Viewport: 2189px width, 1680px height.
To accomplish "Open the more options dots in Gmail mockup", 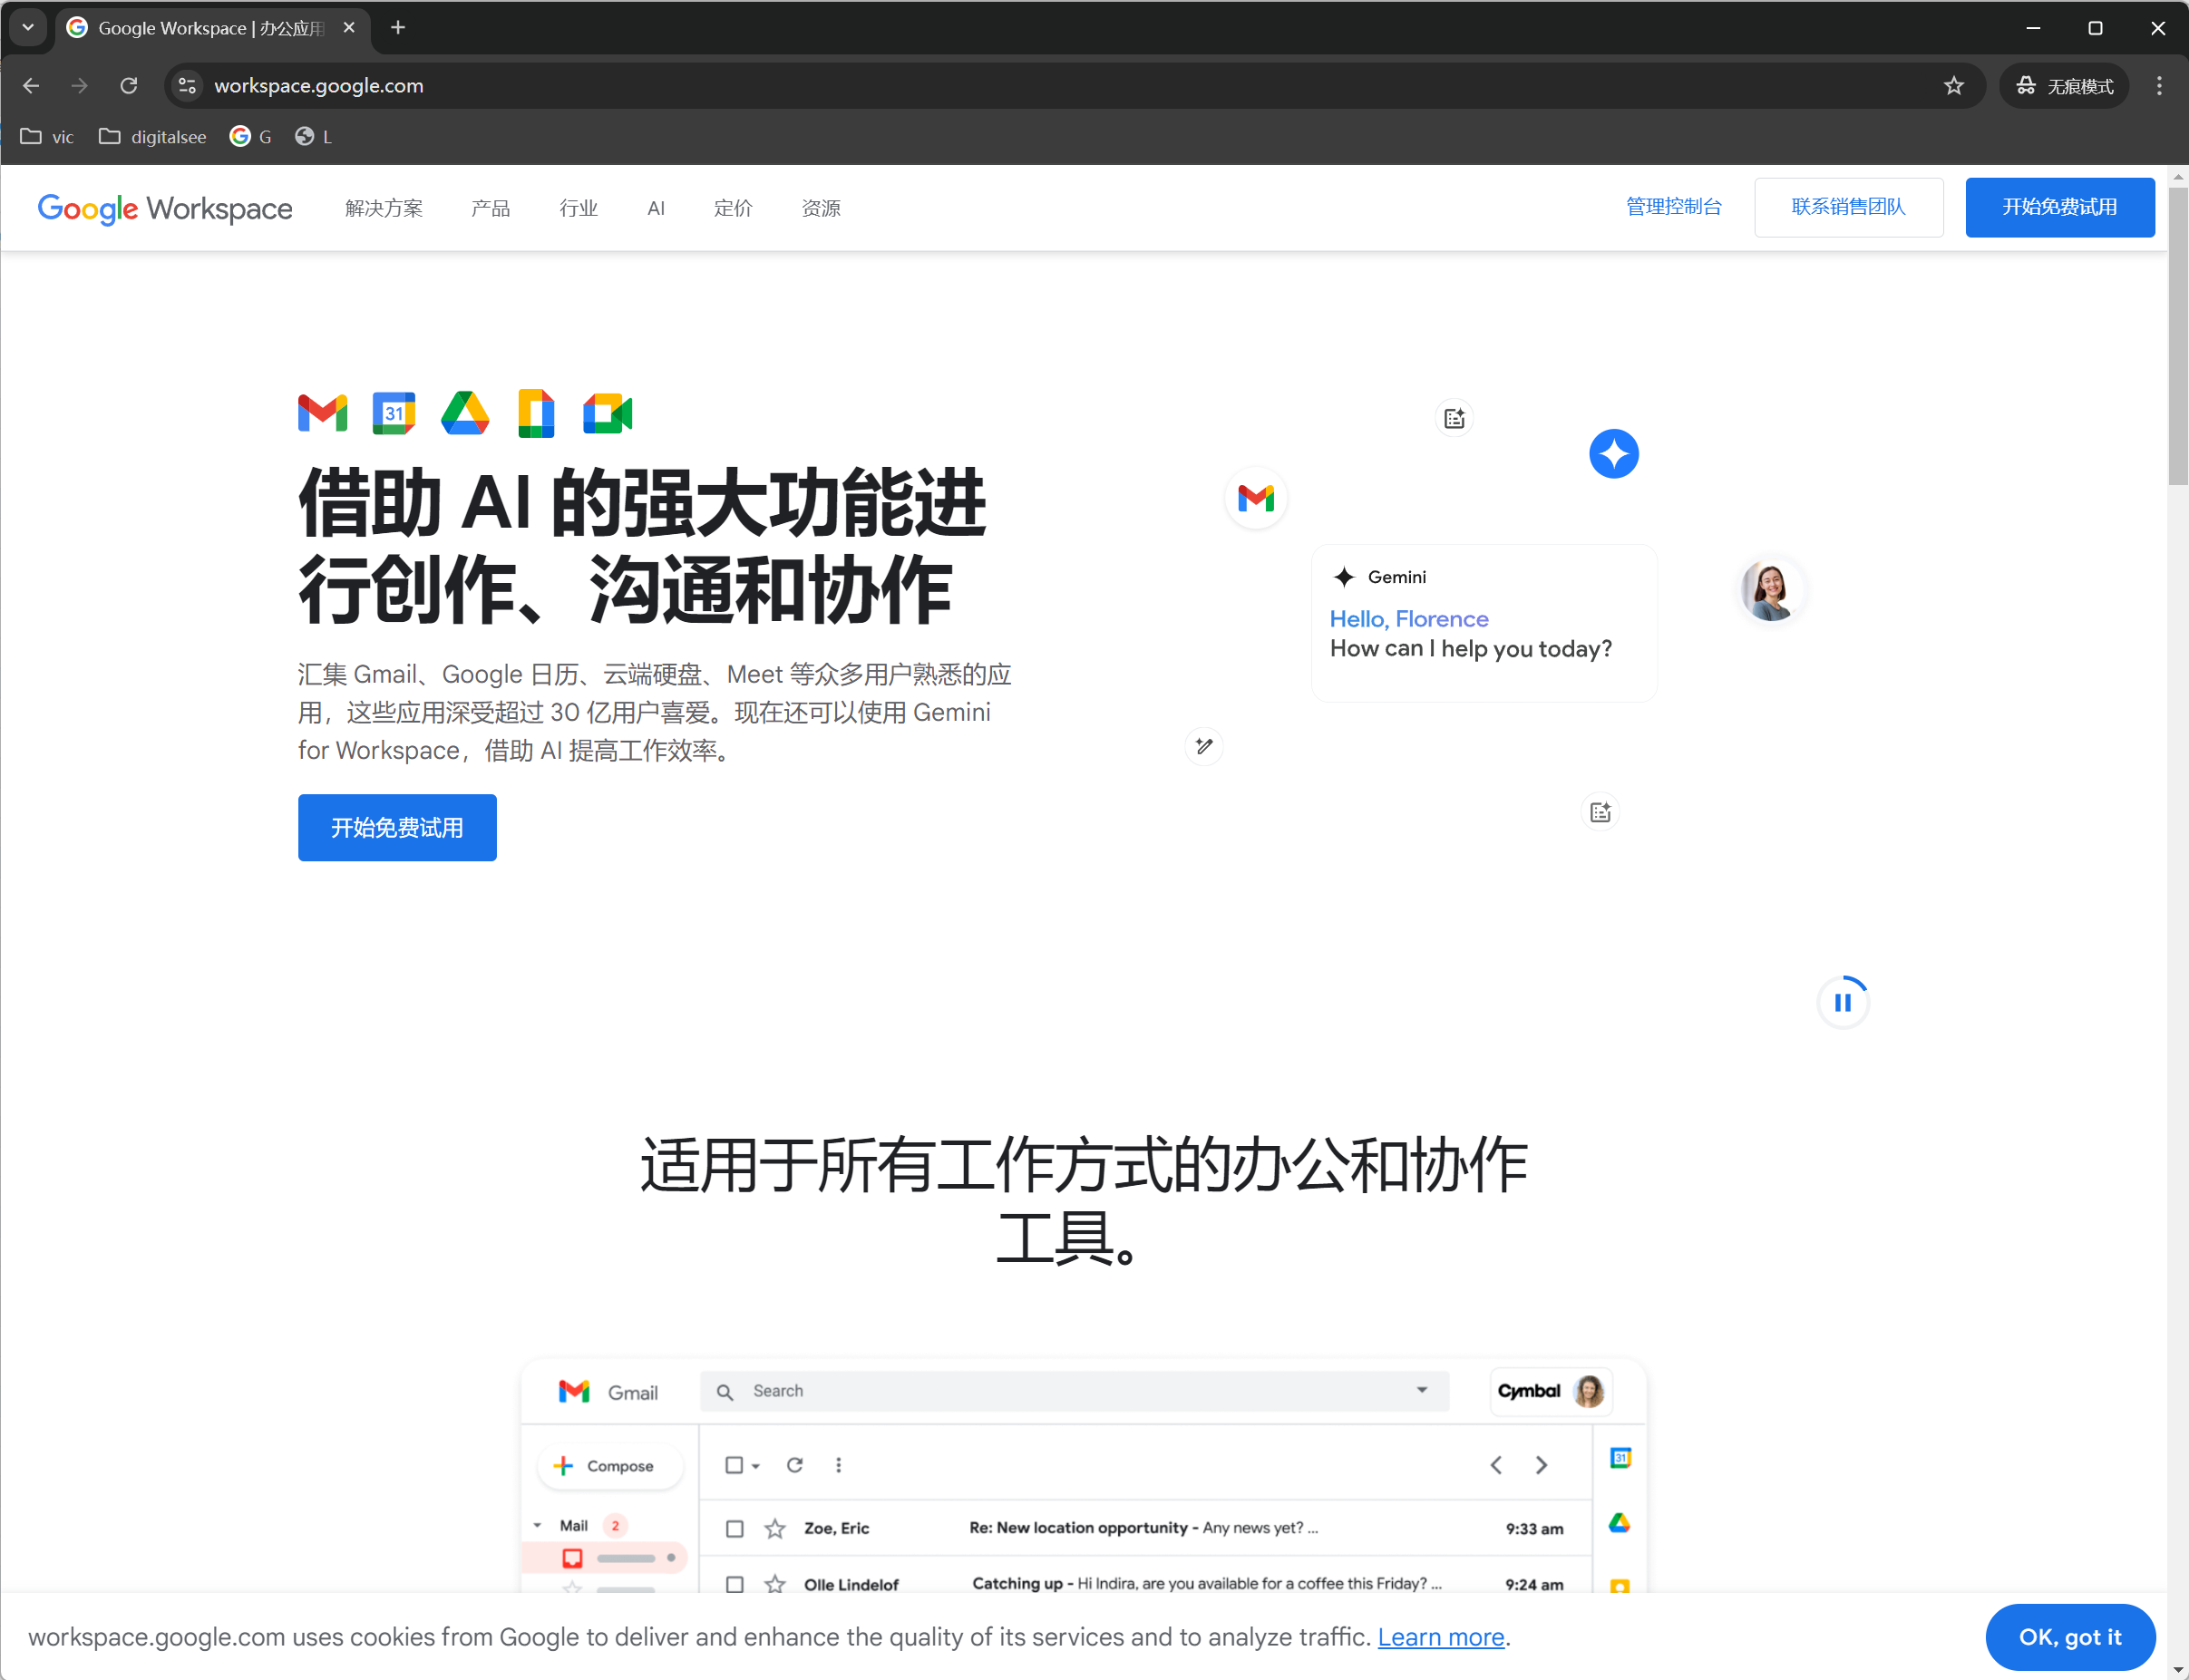I will coord(838,1465).
